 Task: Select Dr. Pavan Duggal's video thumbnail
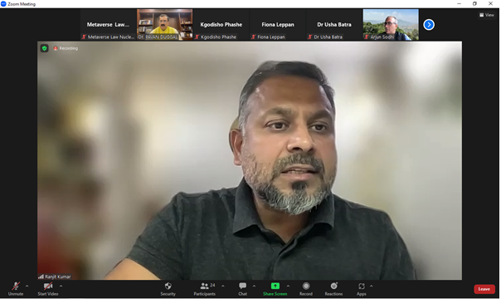click(164, 25)
